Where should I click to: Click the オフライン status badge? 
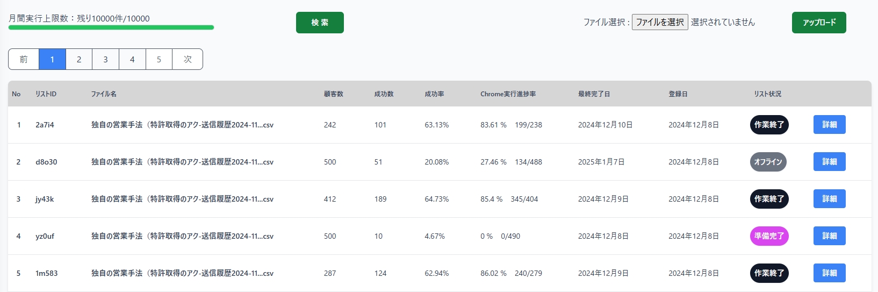768,162
